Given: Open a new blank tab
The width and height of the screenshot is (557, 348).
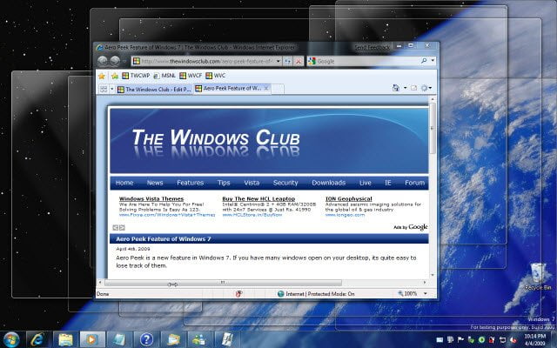Looking at the screenshot, I should point(278,89).
